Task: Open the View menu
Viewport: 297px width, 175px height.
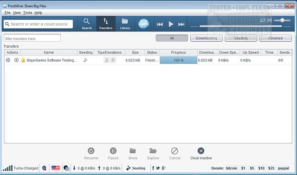Action: click(x=17, y=12)
